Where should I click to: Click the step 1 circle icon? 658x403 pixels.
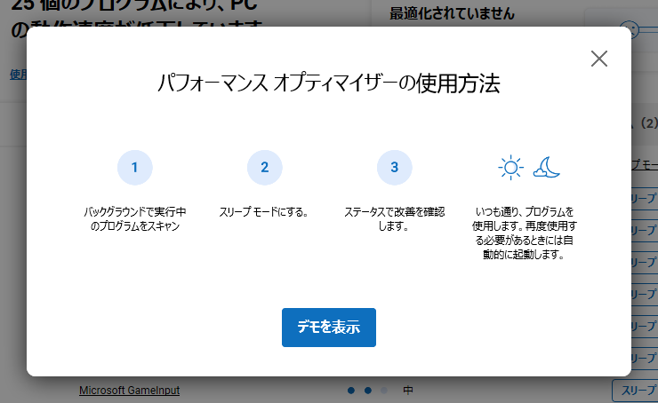134,167
